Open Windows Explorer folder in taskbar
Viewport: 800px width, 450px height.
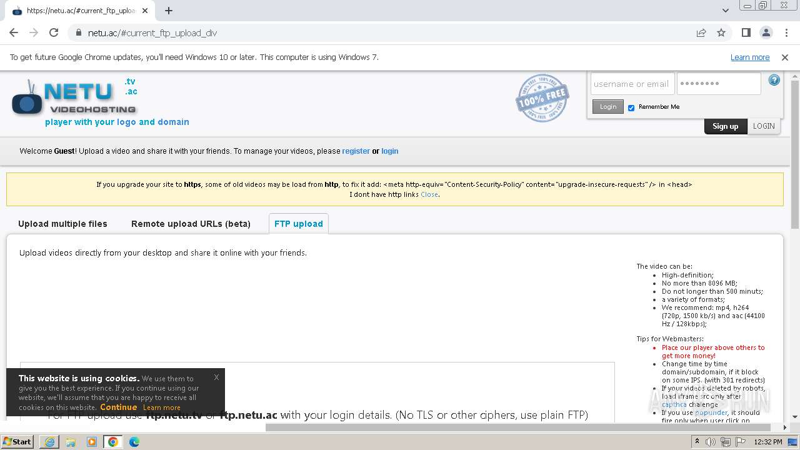point(71,442)
